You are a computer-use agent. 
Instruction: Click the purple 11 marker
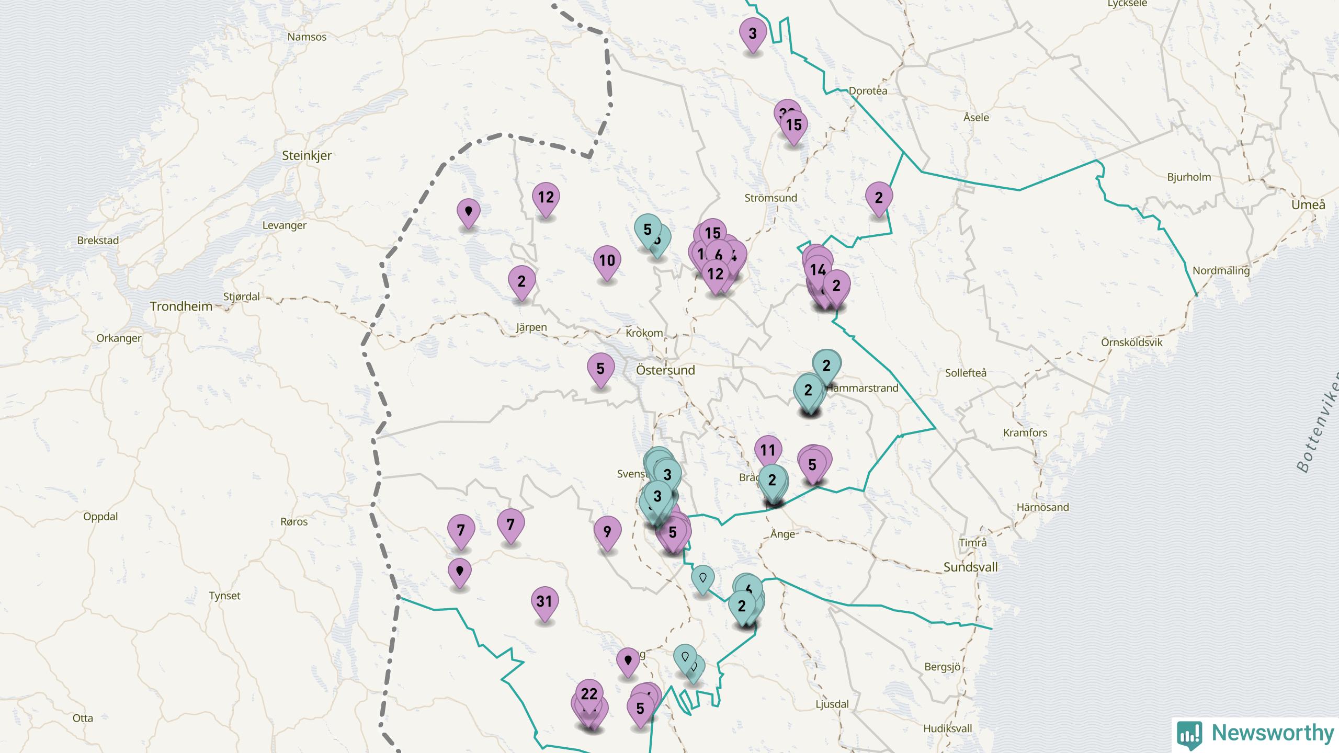(768, 451)
